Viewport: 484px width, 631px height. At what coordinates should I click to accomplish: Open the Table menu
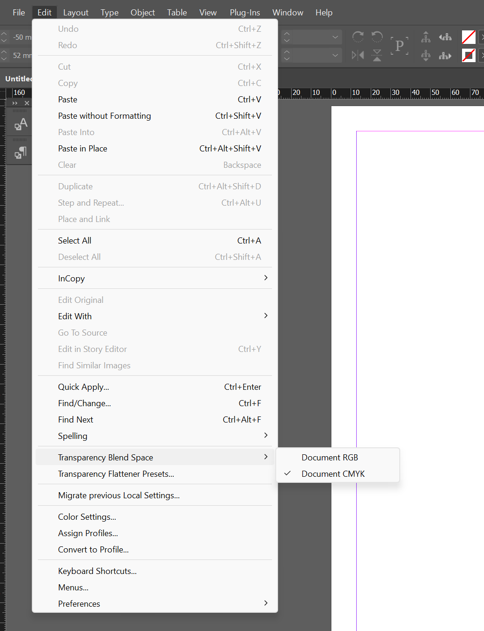click(x=177, y=13)
